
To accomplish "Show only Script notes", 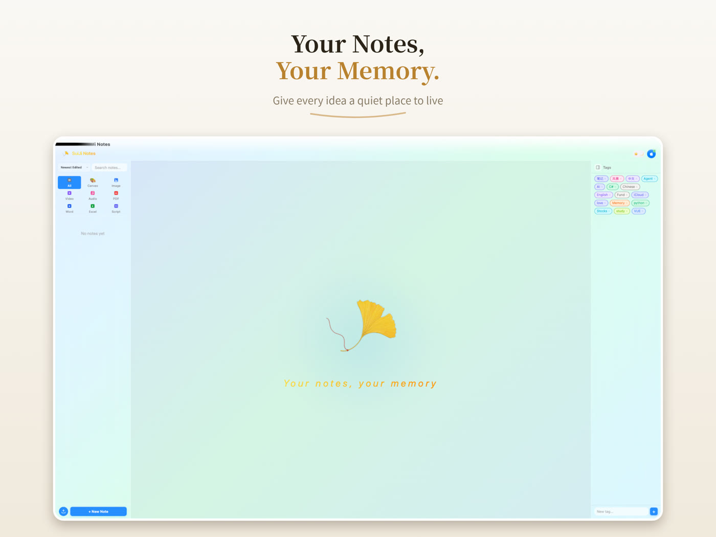I will [116, 209].
